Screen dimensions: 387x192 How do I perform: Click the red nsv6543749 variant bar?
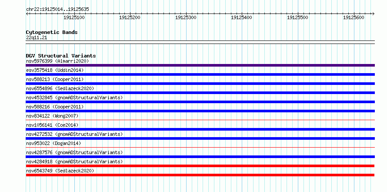coord(200,175)
